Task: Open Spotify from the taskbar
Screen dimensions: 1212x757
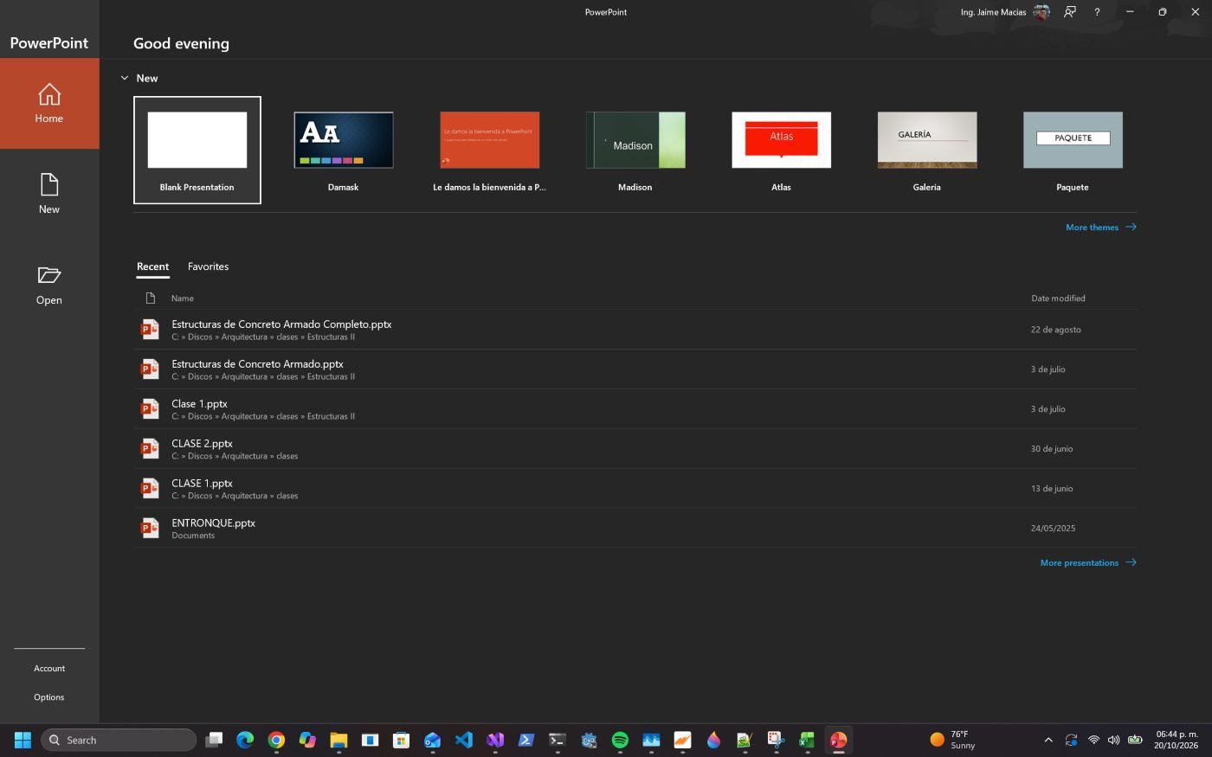Action: pyautogui.click(x=620, y=740)
